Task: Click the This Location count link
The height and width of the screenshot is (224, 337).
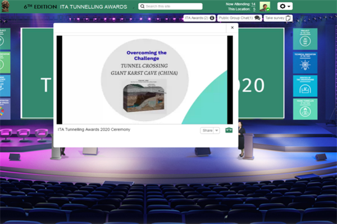Action: [x=254, y=10]
